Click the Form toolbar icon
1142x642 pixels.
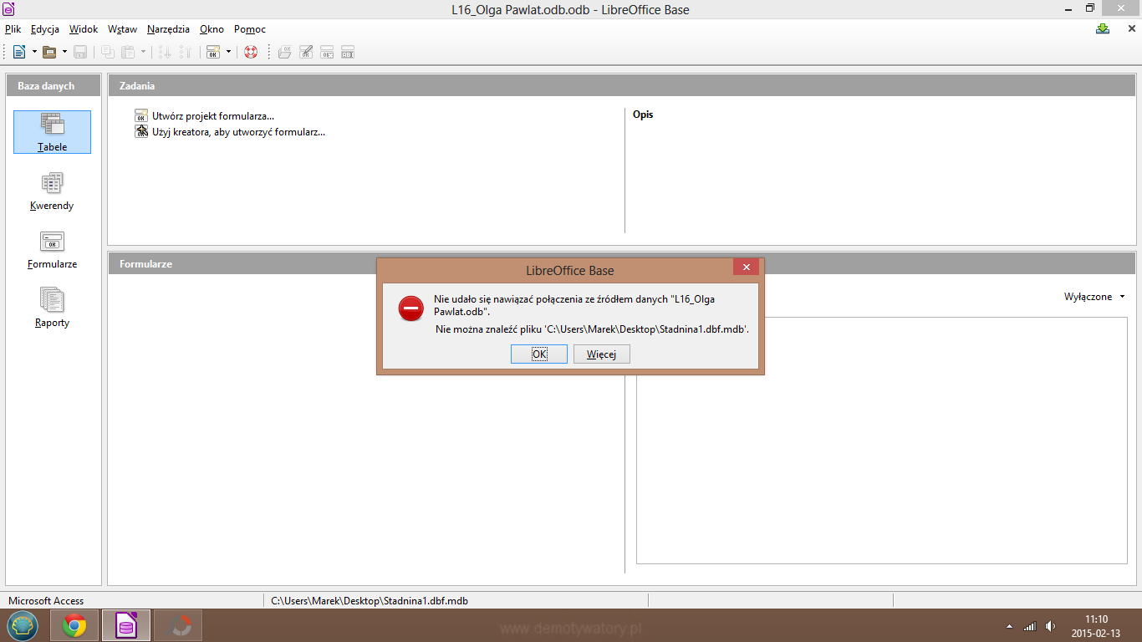[x=213, y=52]
